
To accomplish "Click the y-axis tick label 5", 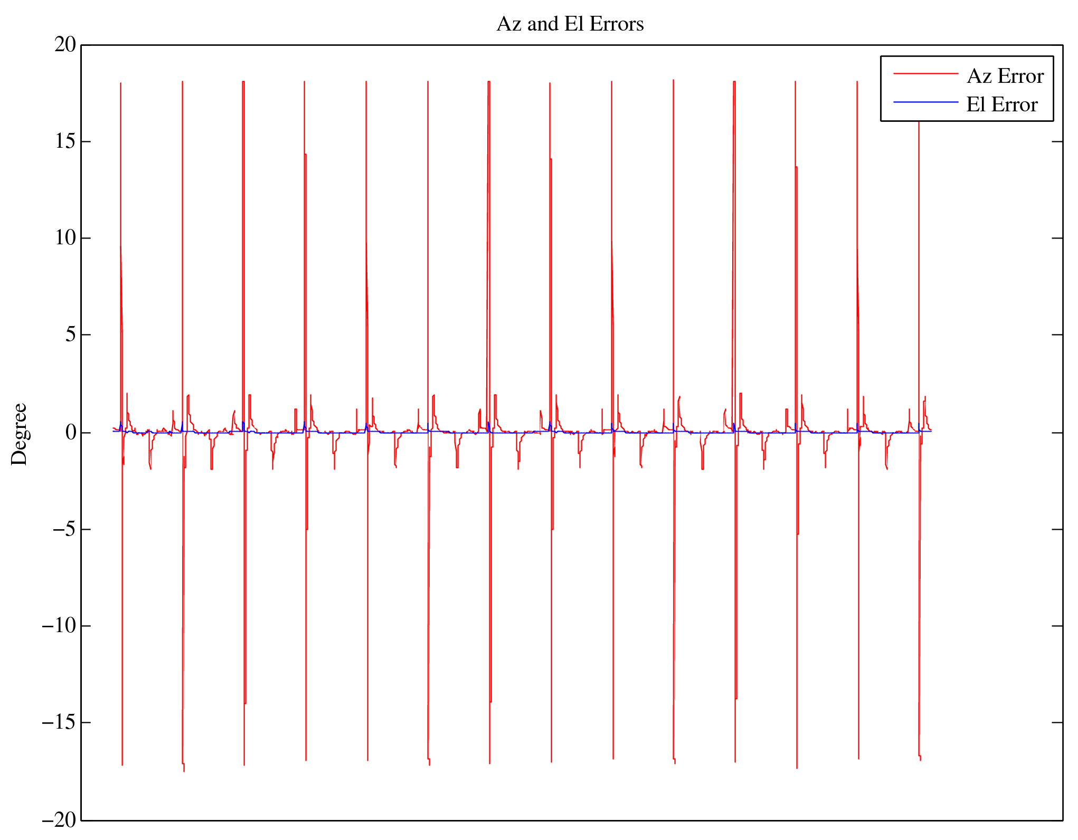I will tap(71, 335).
